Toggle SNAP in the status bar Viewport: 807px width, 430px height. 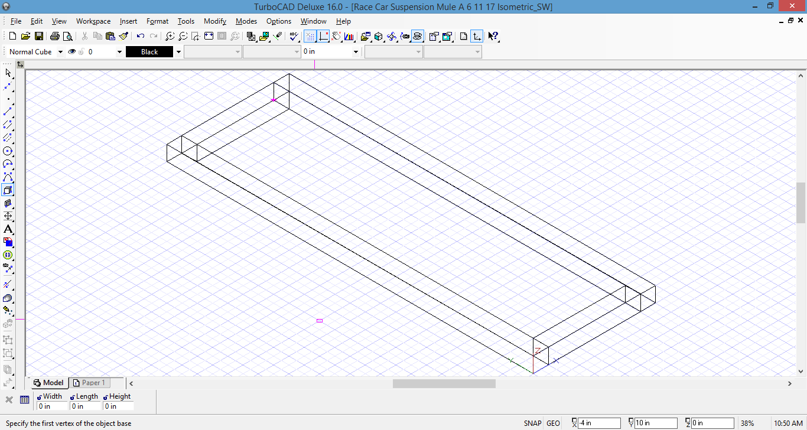point(531,424)
